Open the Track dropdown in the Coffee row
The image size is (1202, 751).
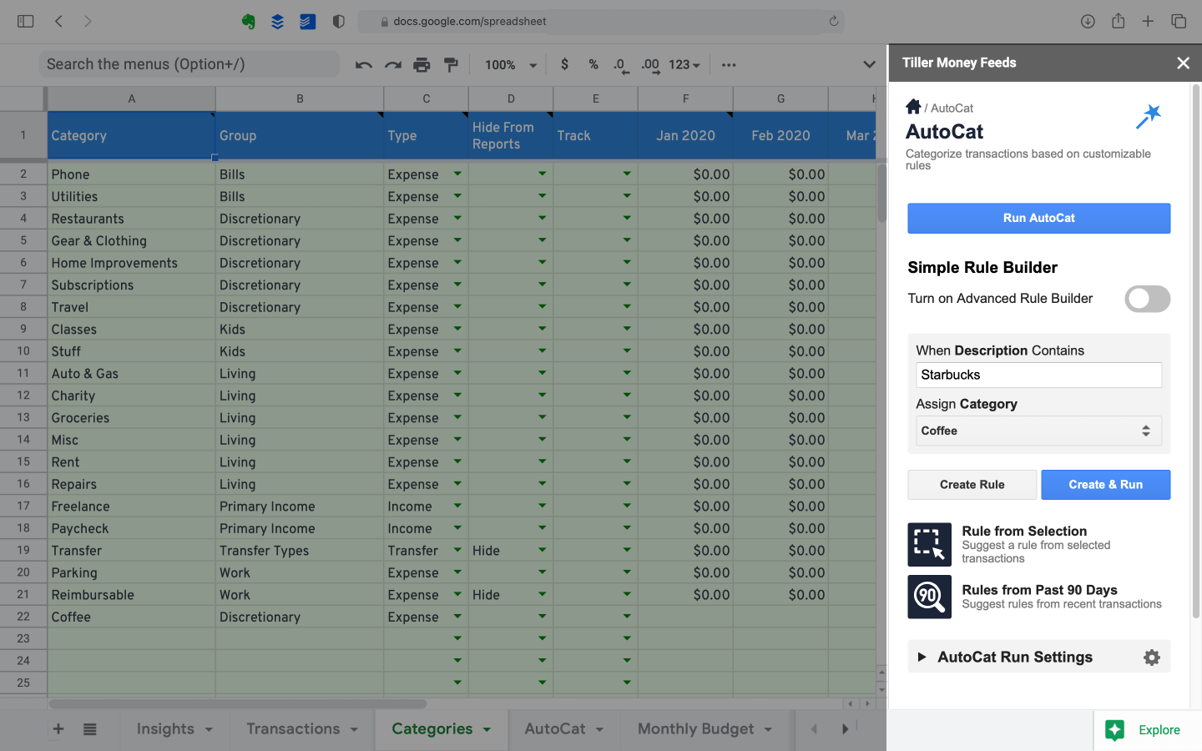point(627,617)
